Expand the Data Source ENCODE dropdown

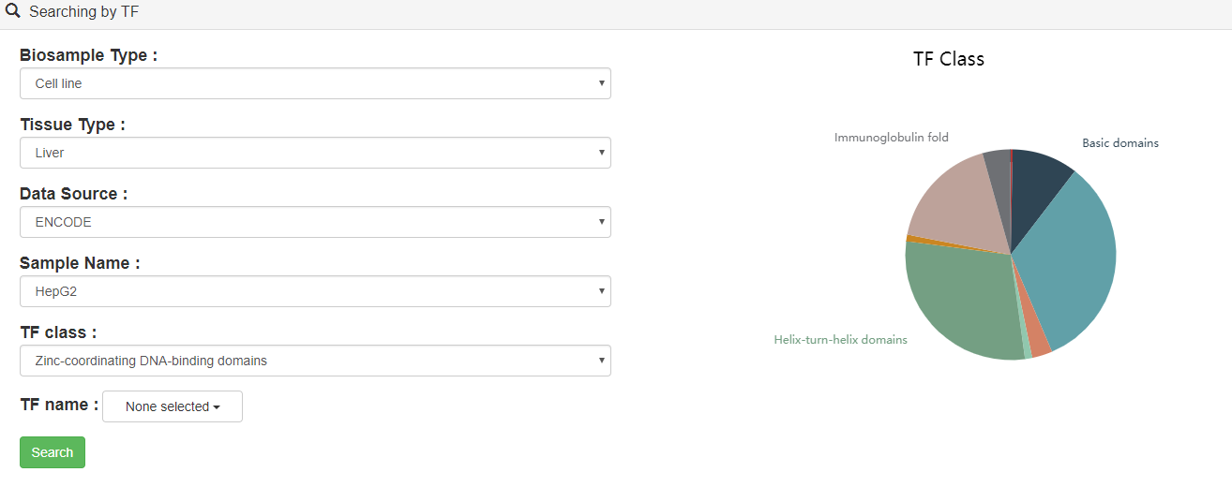click(x=315, y=222)
